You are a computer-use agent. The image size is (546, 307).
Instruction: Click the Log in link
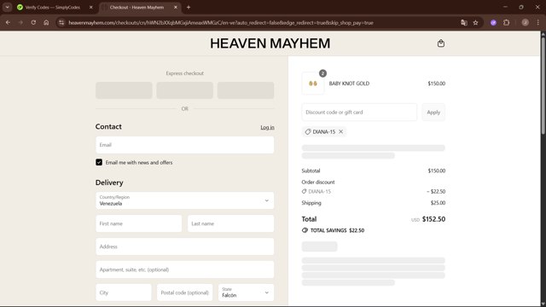click(267, 127)
